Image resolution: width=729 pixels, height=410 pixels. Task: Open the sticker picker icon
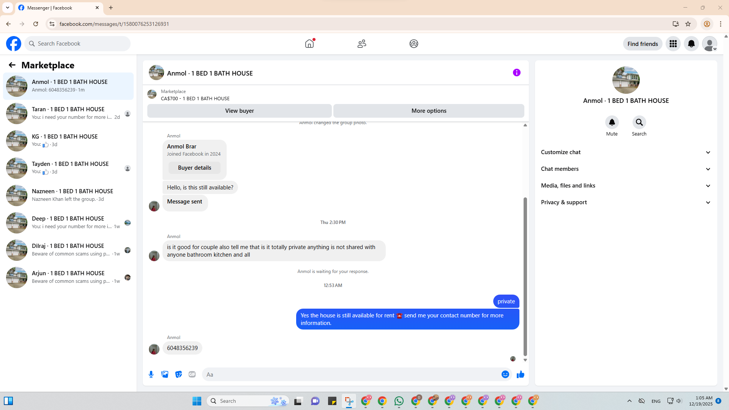point(178,374)
